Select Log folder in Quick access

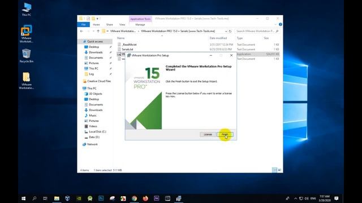point(91,74)
